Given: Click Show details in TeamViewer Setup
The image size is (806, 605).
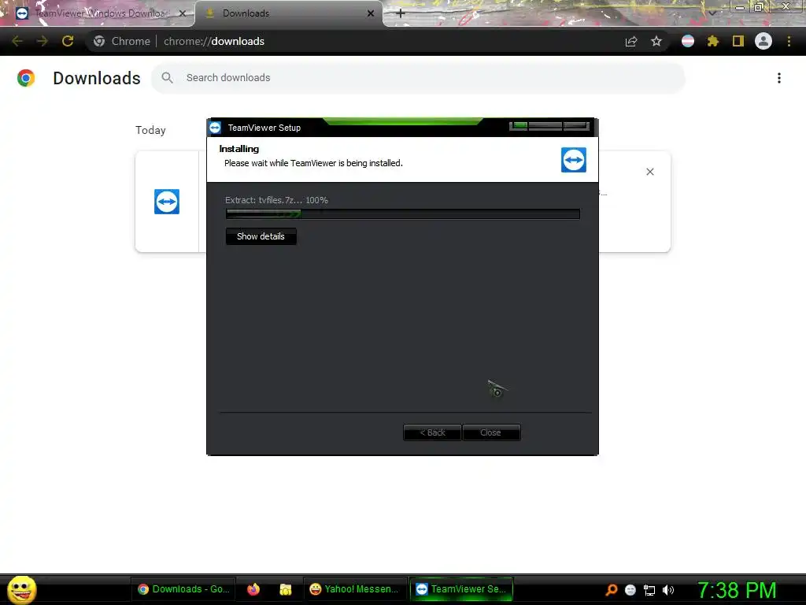Looking at the screenshot, I should [x=261, y=236].
